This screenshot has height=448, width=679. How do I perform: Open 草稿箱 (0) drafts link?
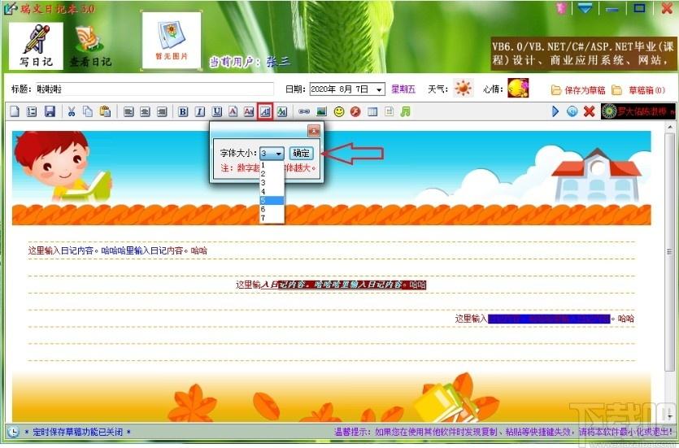tap(638, 90)
